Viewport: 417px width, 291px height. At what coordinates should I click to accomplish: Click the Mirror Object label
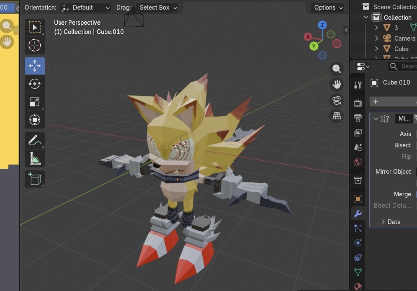point(393,172)
